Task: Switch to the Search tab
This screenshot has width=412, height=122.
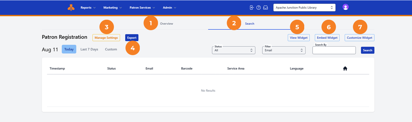Action: (250, 23)
